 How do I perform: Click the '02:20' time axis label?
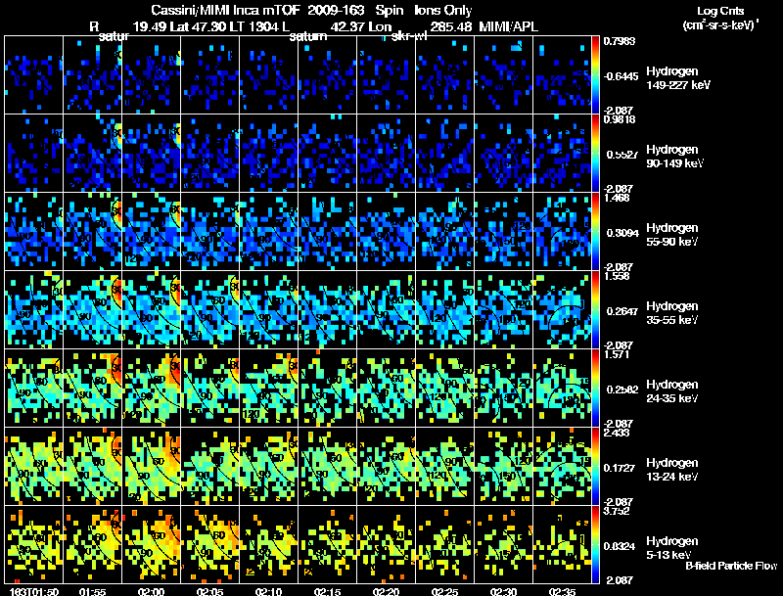386,591
